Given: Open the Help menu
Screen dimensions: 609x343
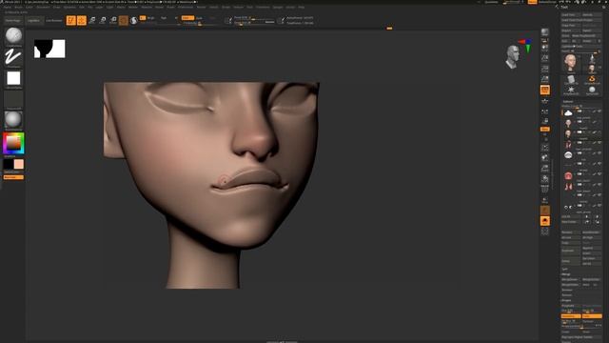Looking at the screenshot, I should (x=302, y=7).
